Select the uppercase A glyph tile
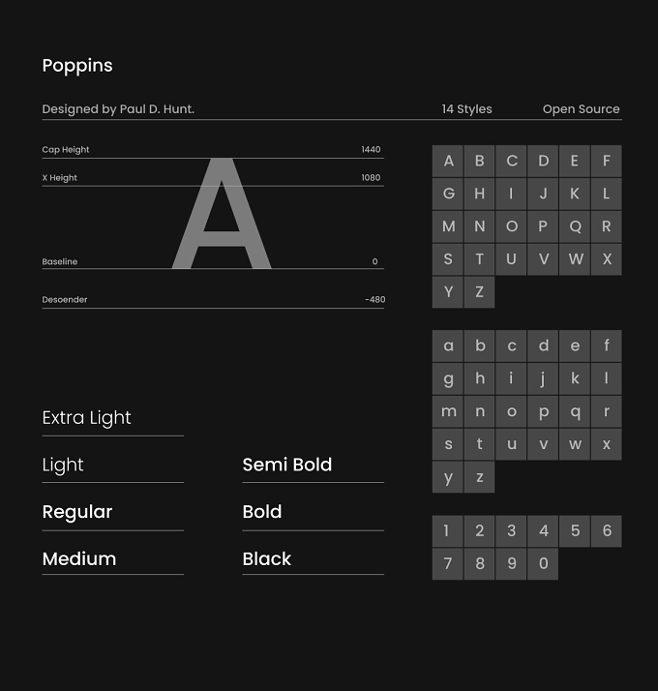The width and height of the screenshot is (658, 691). 448,161
